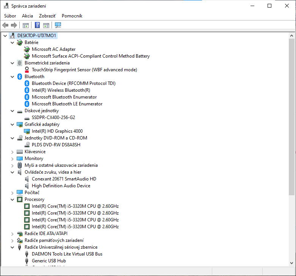Click the vertical scrollbar thumb
This screenshot has width=296, height=276.
[x=291, y=117]
